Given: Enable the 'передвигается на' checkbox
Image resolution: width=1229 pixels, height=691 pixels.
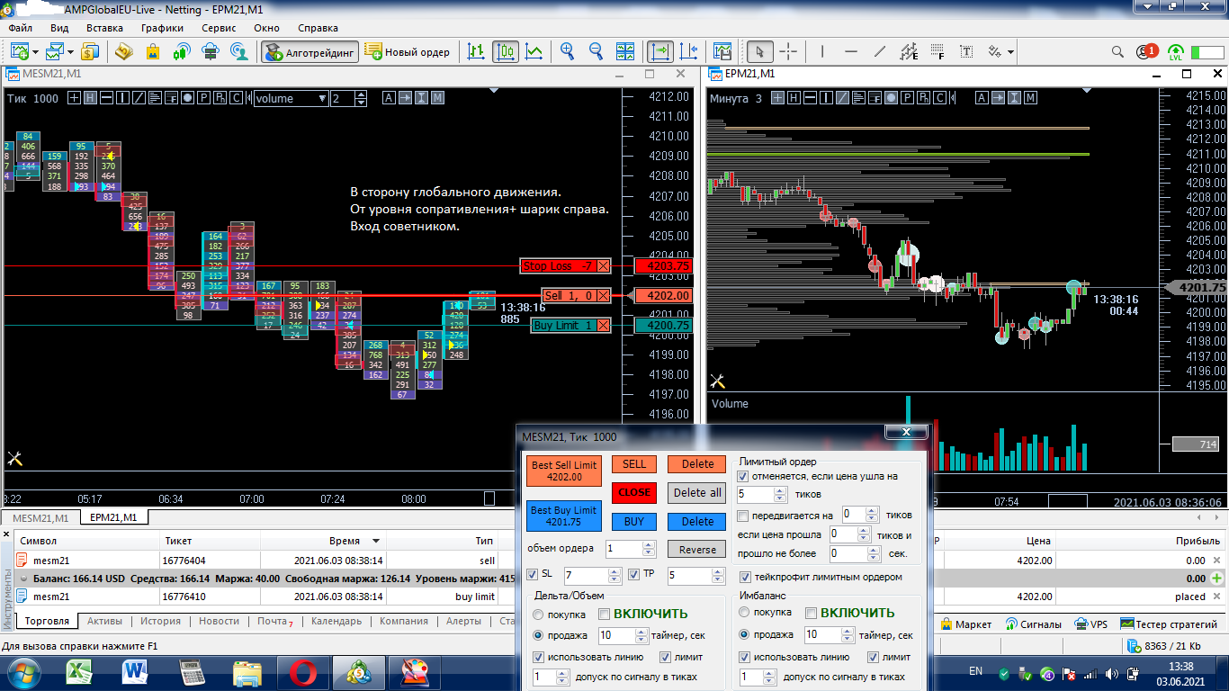Looking at the screenshot, I should pyautogui.click(x=743, y=516).
